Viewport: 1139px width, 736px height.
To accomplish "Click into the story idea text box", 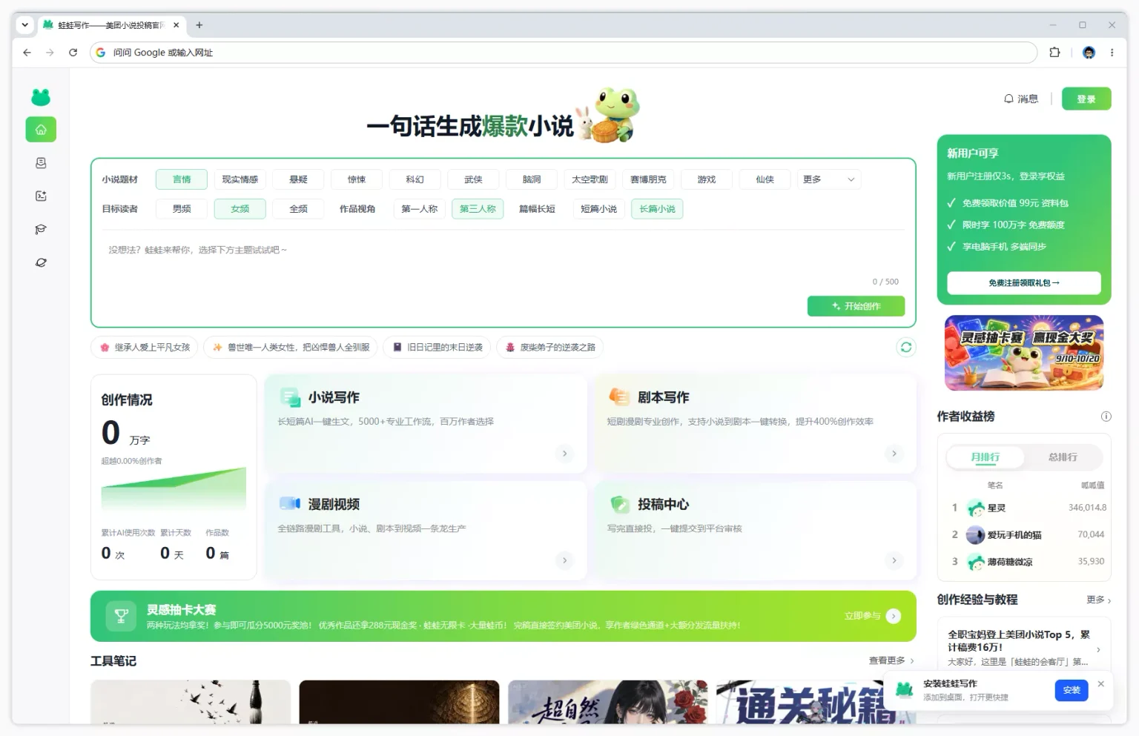I will coord(503,261).
